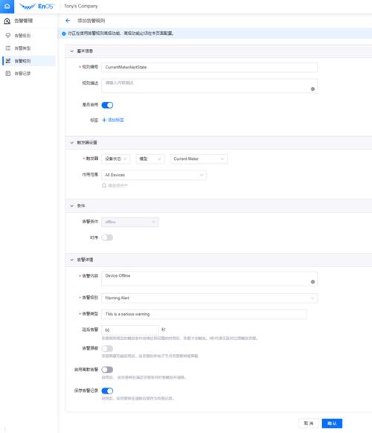372x433 pixels.
Task: Click the 'This is a serious warning' field
Action: pyautogui.click(x=204, y=314)
